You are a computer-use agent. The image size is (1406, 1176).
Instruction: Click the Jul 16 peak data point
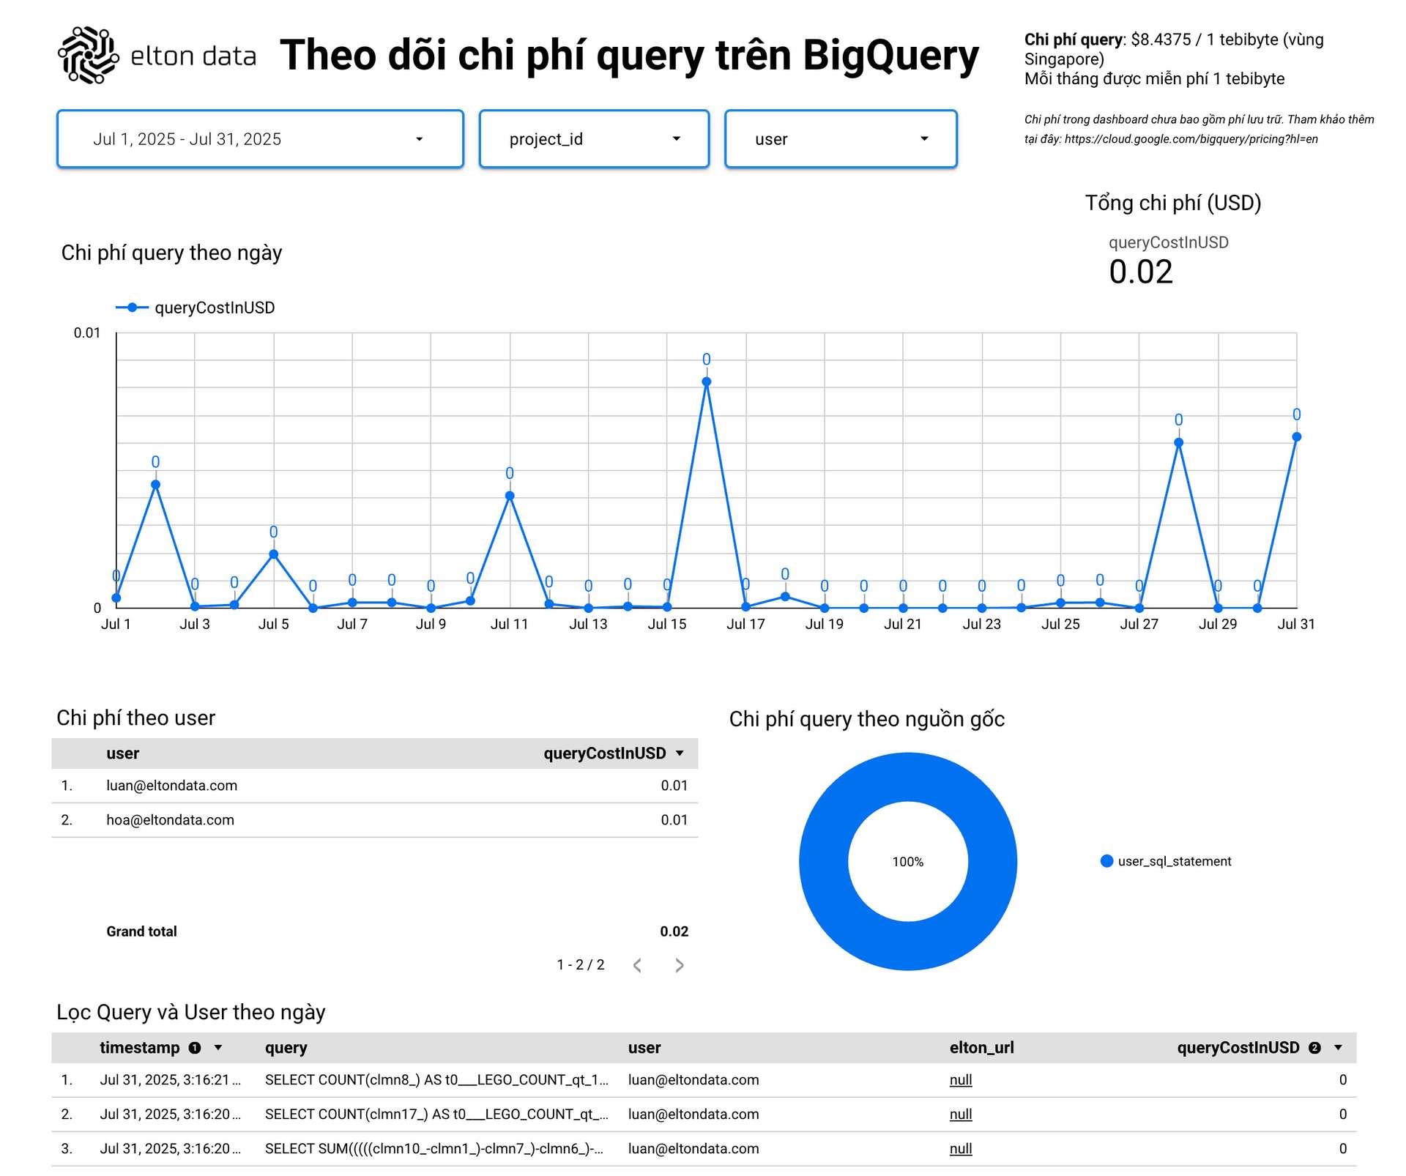(x=706, y=382)
